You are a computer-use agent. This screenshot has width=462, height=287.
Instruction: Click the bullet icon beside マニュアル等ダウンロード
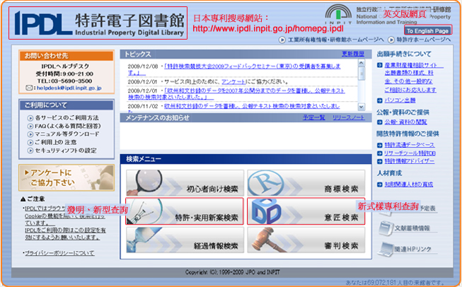coord(30,134)
